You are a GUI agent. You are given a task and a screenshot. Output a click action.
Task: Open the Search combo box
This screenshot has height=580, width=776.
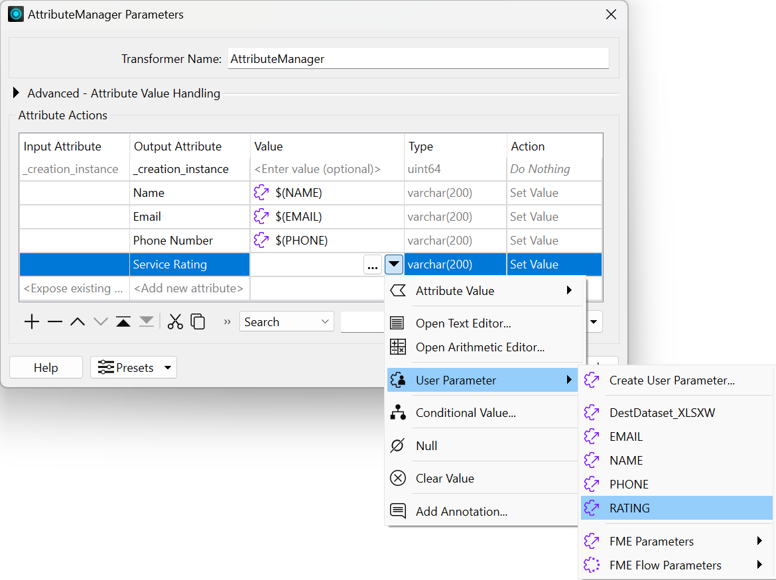pyautogui.click(x=287, y=321)
